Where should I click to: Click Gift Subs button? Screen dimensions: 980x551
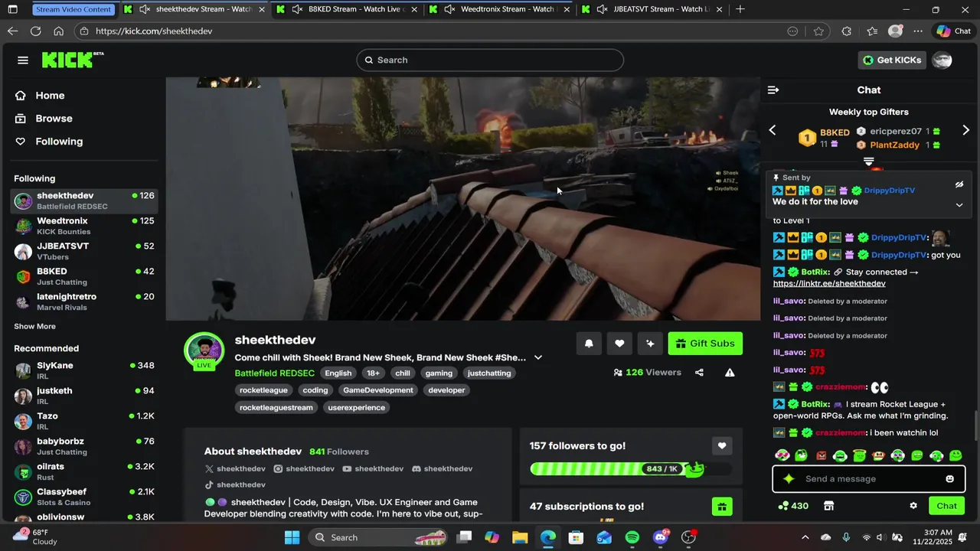pyautogui.click(x=705, y=344)
